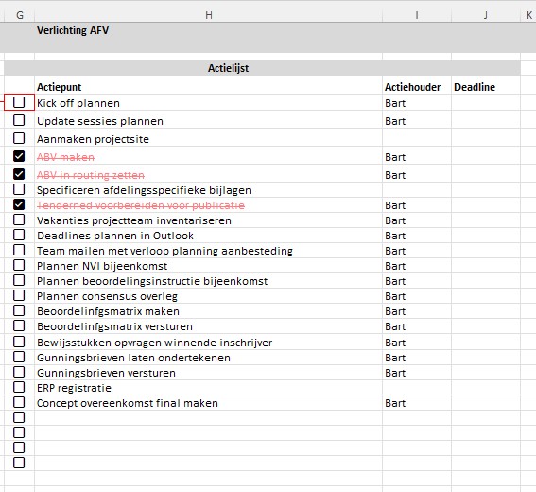Screen dimensions: 536x492
Task: Select column J header
Action: [x=486, y=15]
